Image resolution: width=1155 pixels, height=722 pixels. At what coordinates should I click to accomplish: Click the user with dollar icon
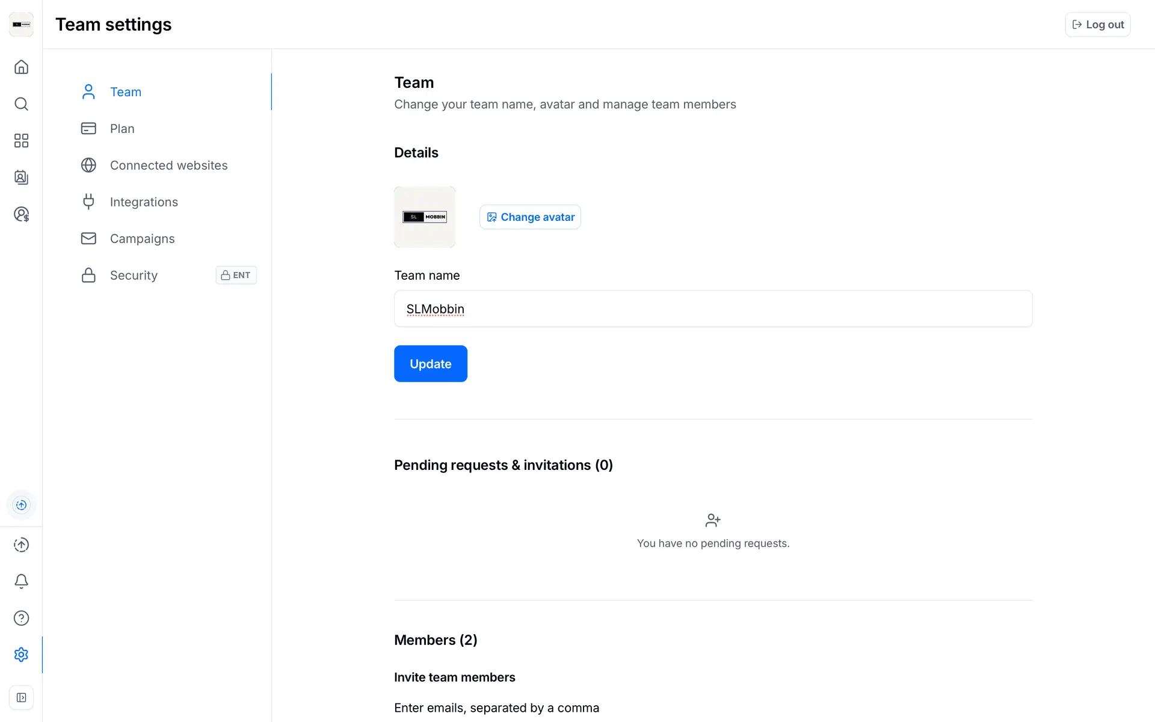point(21,214)
